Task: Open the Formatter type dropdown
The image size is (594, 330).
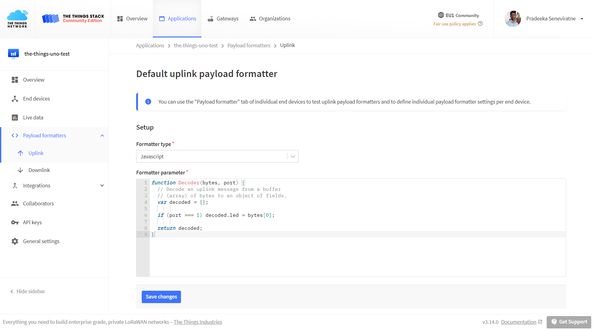Action: [x=292, y=156]
